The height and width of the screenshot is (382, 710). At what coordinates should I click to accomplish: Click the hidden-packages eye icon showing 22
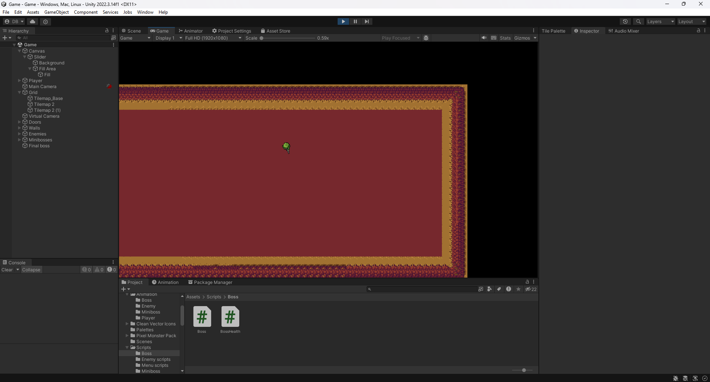(531, 289)
